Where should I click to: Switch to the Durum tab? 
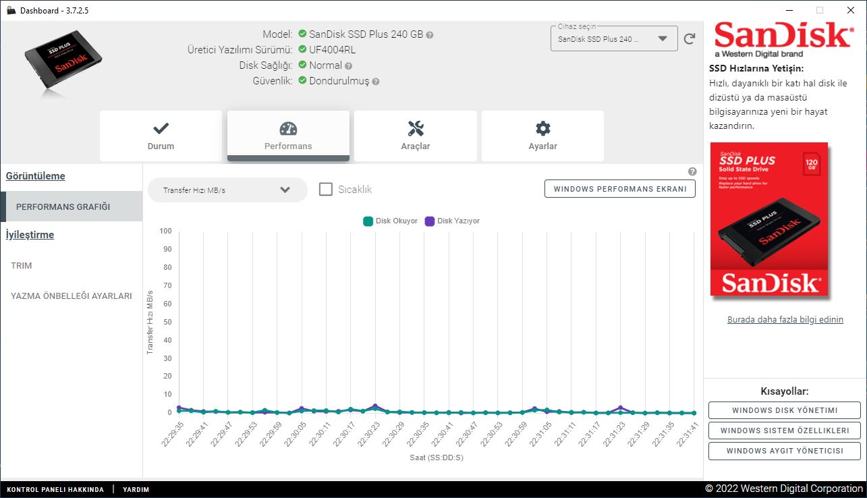point(161,136)
